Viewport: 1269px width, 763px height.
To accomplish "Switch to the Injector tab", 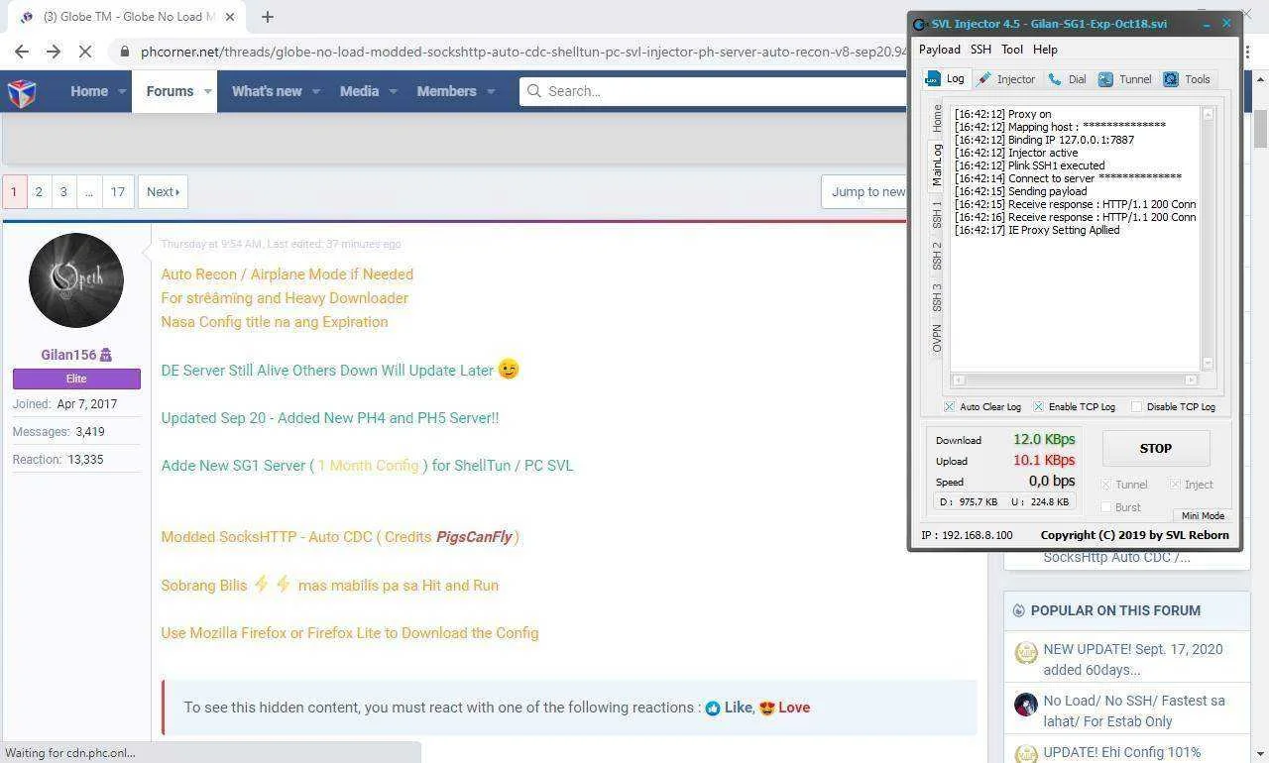I will click(x=1006, y=79).
